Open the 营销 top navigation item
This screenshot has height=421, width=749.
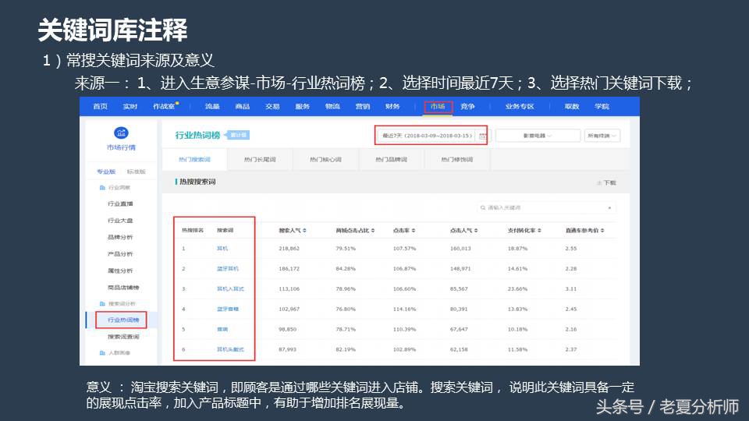tap(363, 107)
